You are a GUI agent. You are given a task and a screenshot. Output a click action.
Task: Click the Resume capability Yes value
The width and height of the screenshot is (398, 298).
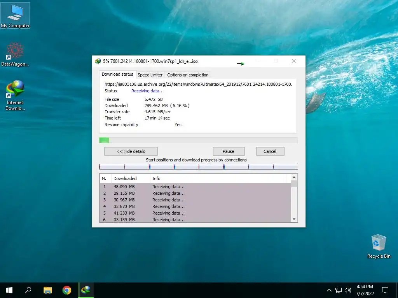point(178,125)
